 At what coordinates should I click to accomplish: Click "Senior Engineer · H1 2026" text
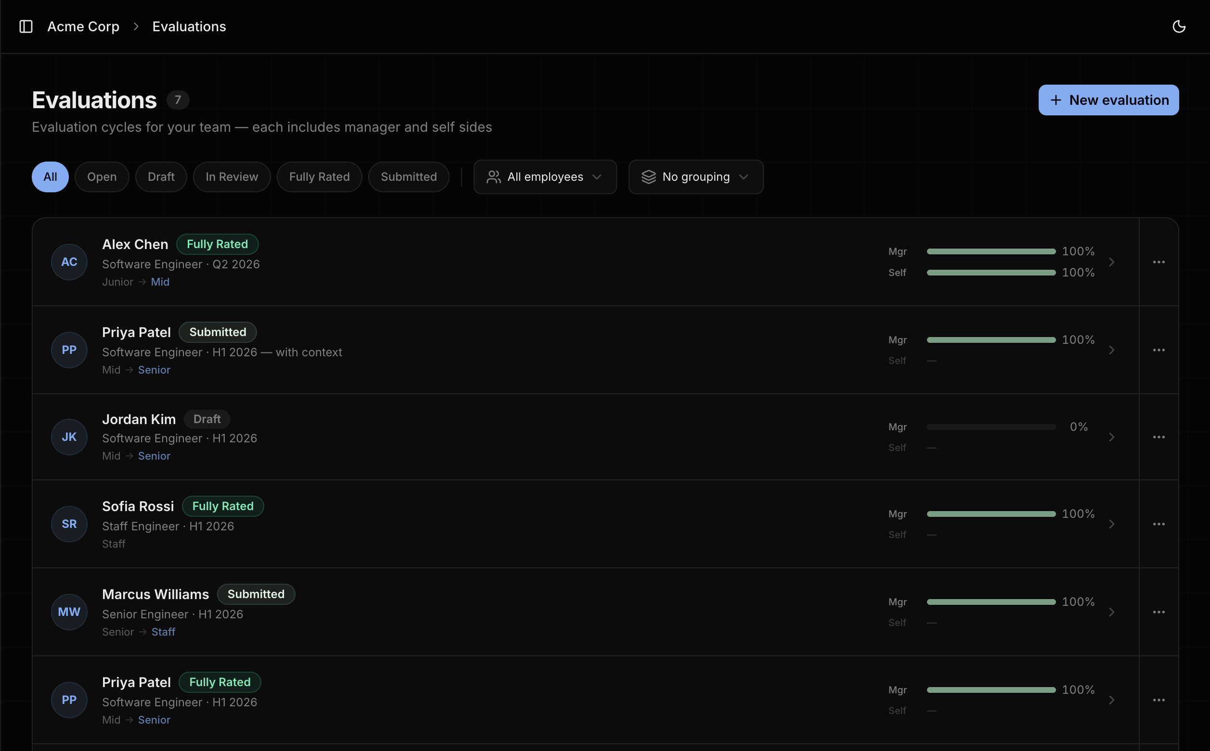click(172, 613)
